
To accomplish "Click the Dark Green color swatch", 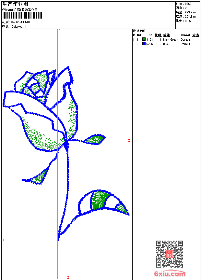I will (144, 39).
